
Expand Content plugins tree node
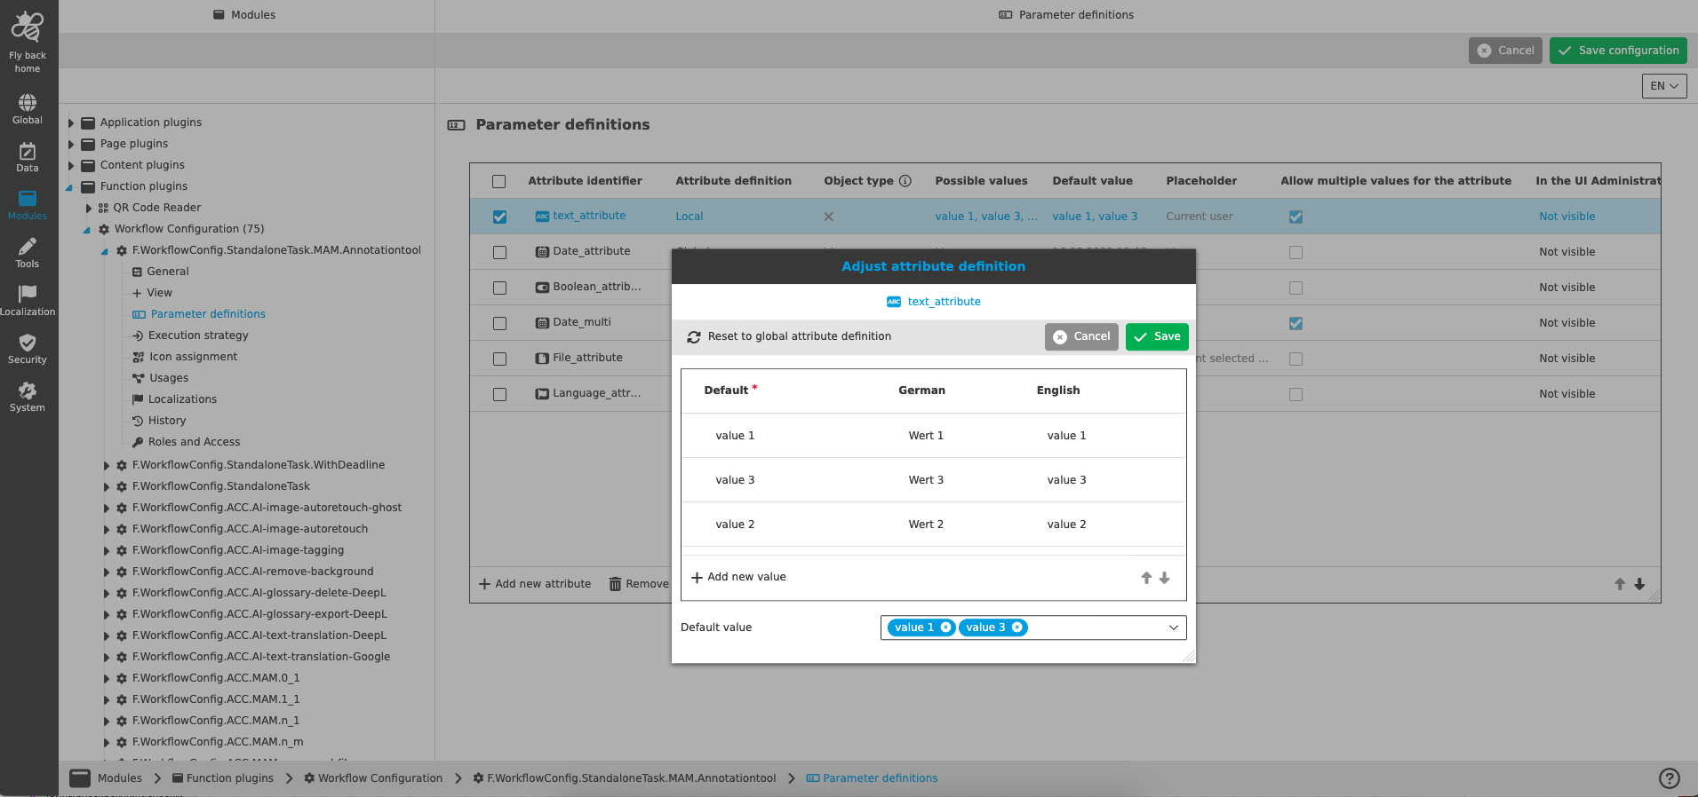pos(71,165)
